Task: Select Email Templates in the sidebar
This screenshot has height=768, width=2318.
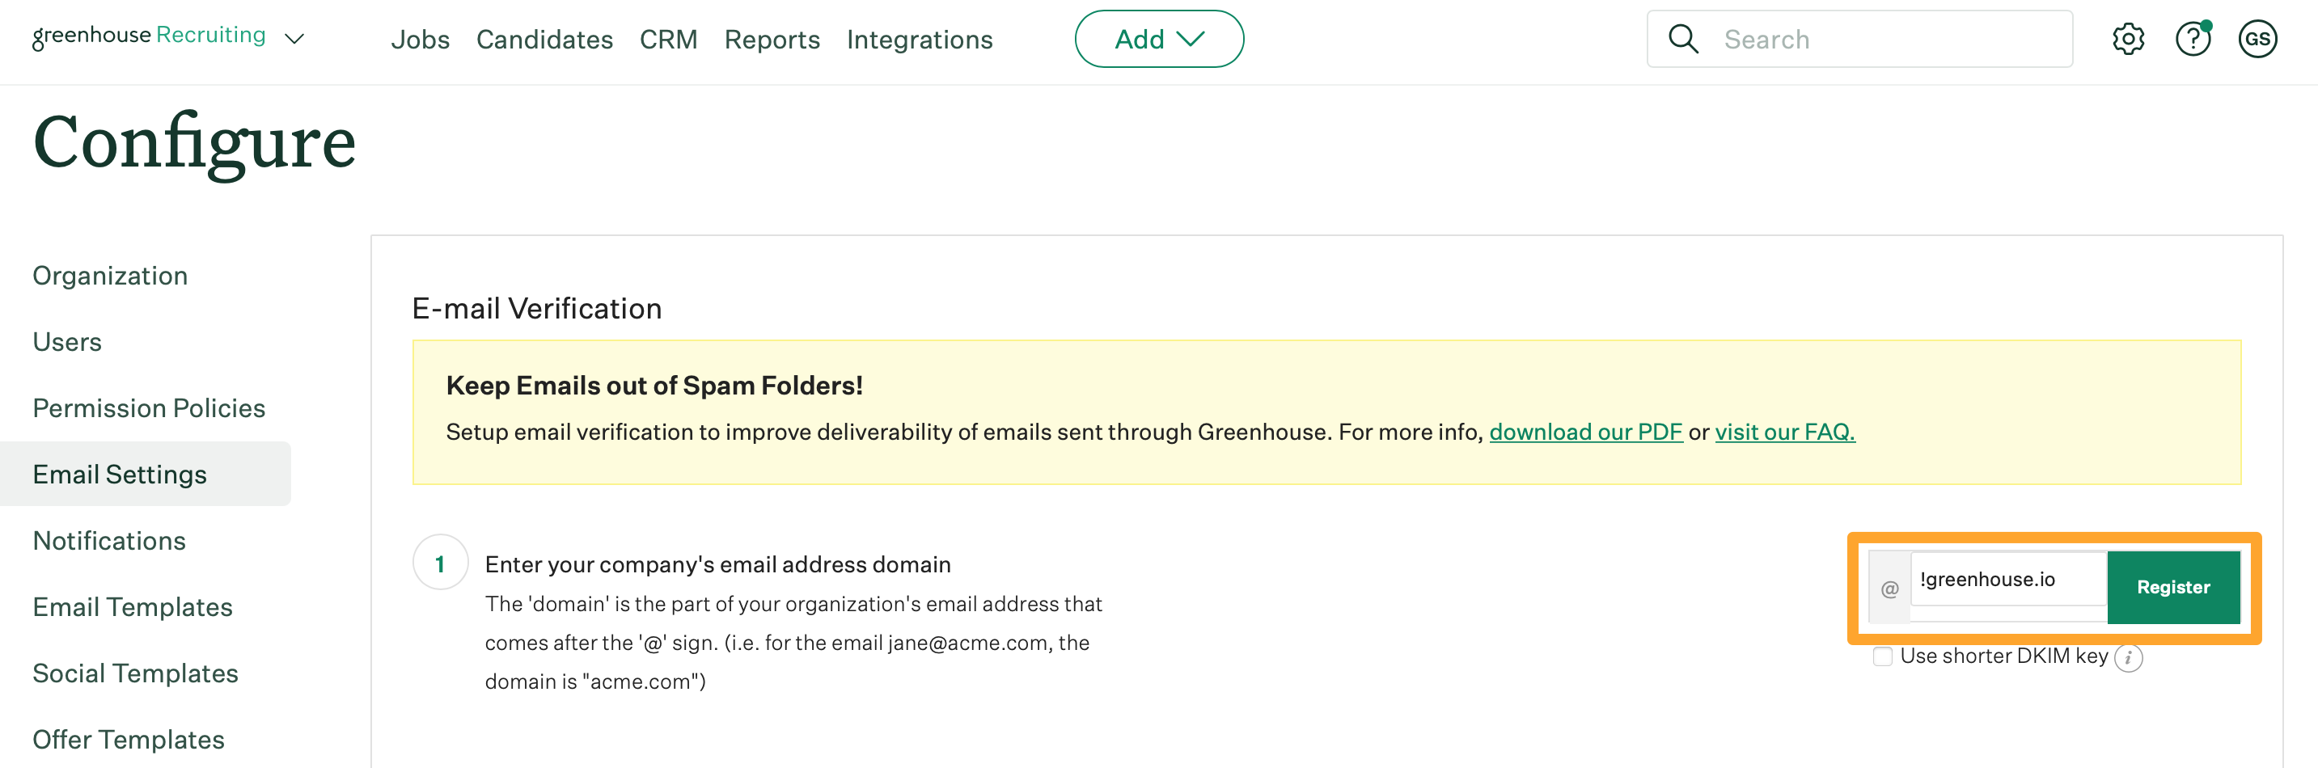Action: pyautogui.click(x=133, y=607)
